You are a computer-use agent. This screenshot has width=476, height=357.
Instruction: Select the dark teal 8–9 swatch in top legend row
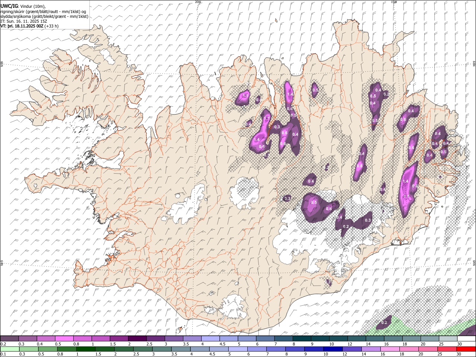302,338
